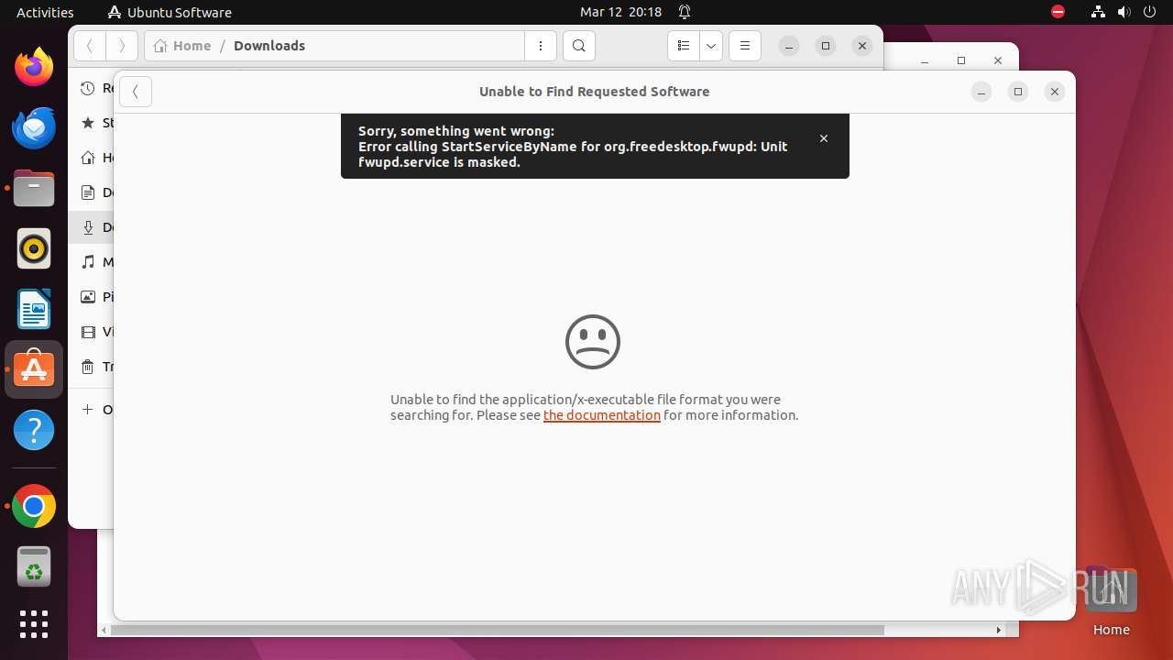Close the Files window
Viewport: 1173px width, 660px height.
862,46
